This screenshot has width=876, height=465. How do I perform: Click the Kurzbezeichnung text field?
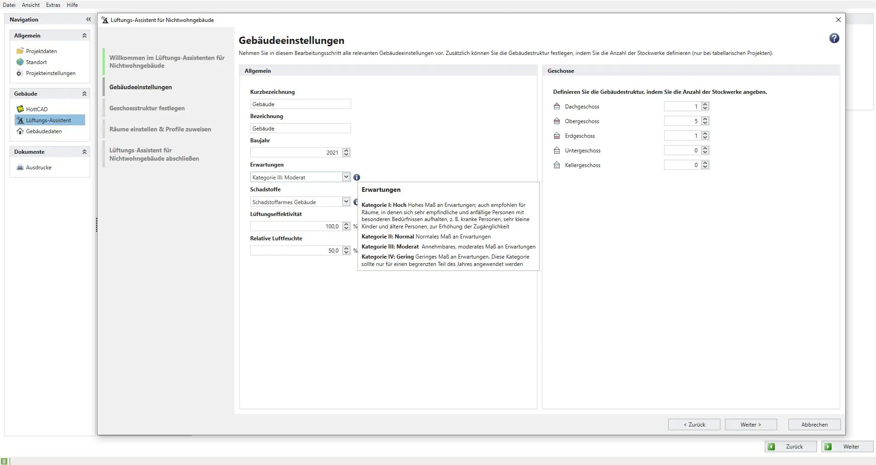(300, 104)
